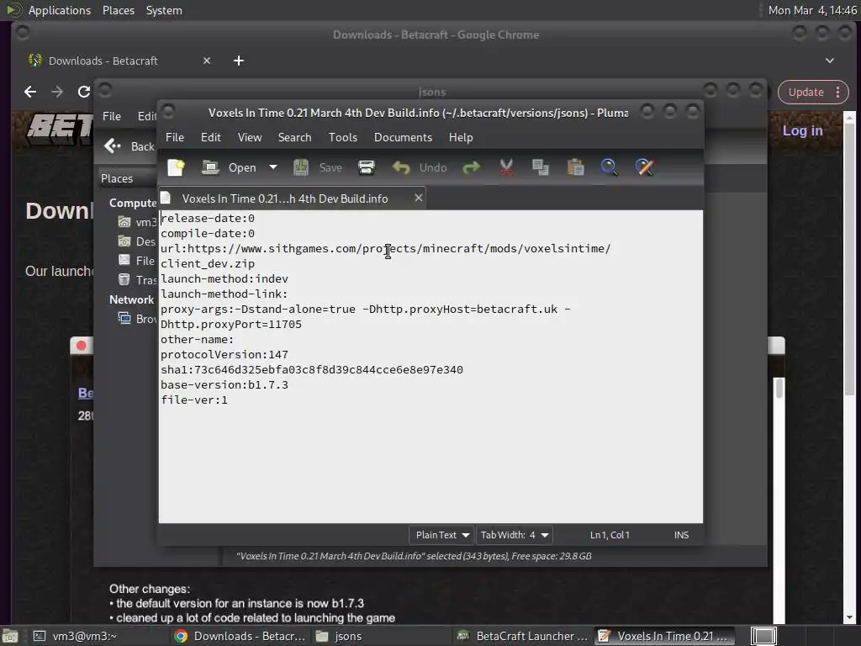This screenshot has height=646, width=861.
Task: Reload page in Chrome
Action: point(83,92)
